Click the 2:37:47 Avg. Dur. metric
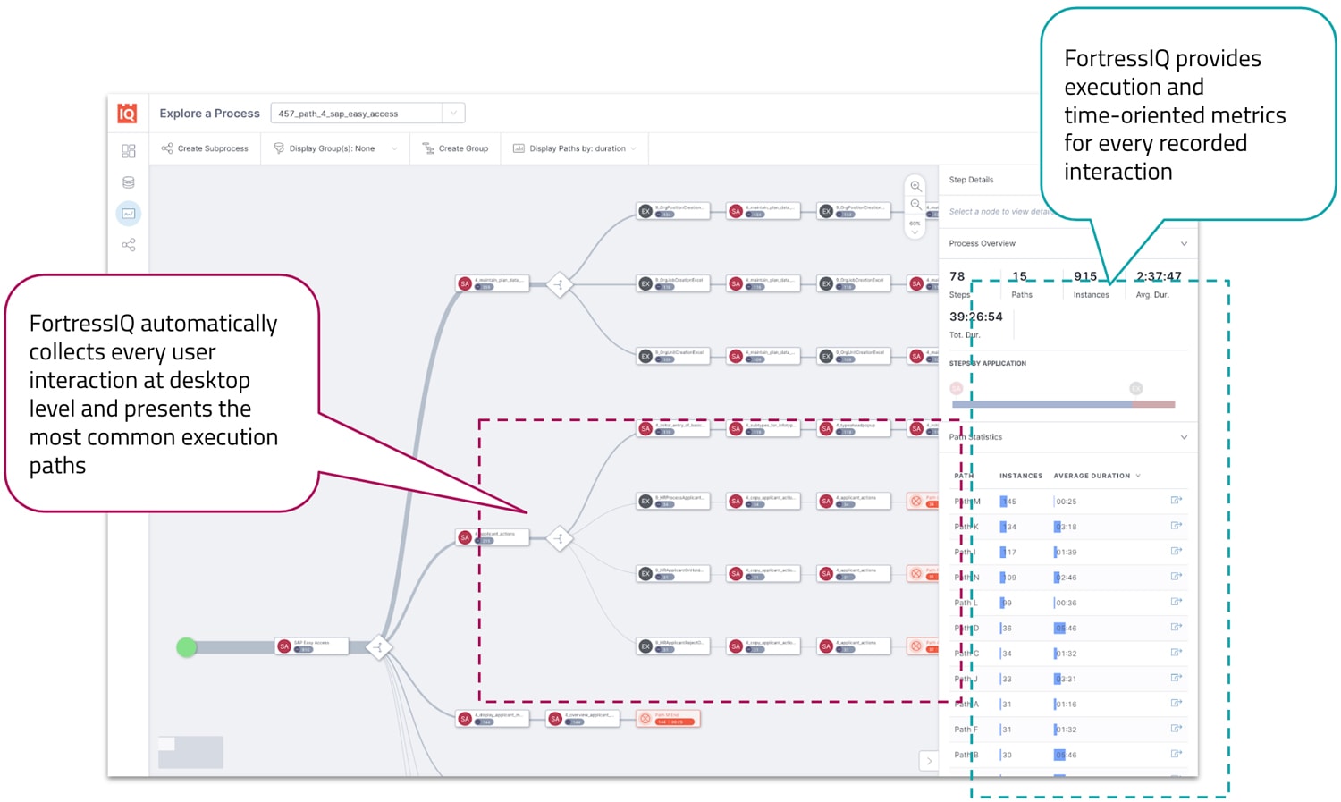1341x802 pixels. tap(1157, 284)
